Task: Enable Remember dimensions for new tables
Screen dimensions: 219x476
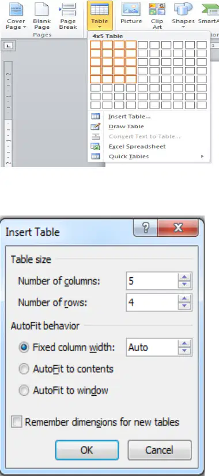Action: [16, 422]
